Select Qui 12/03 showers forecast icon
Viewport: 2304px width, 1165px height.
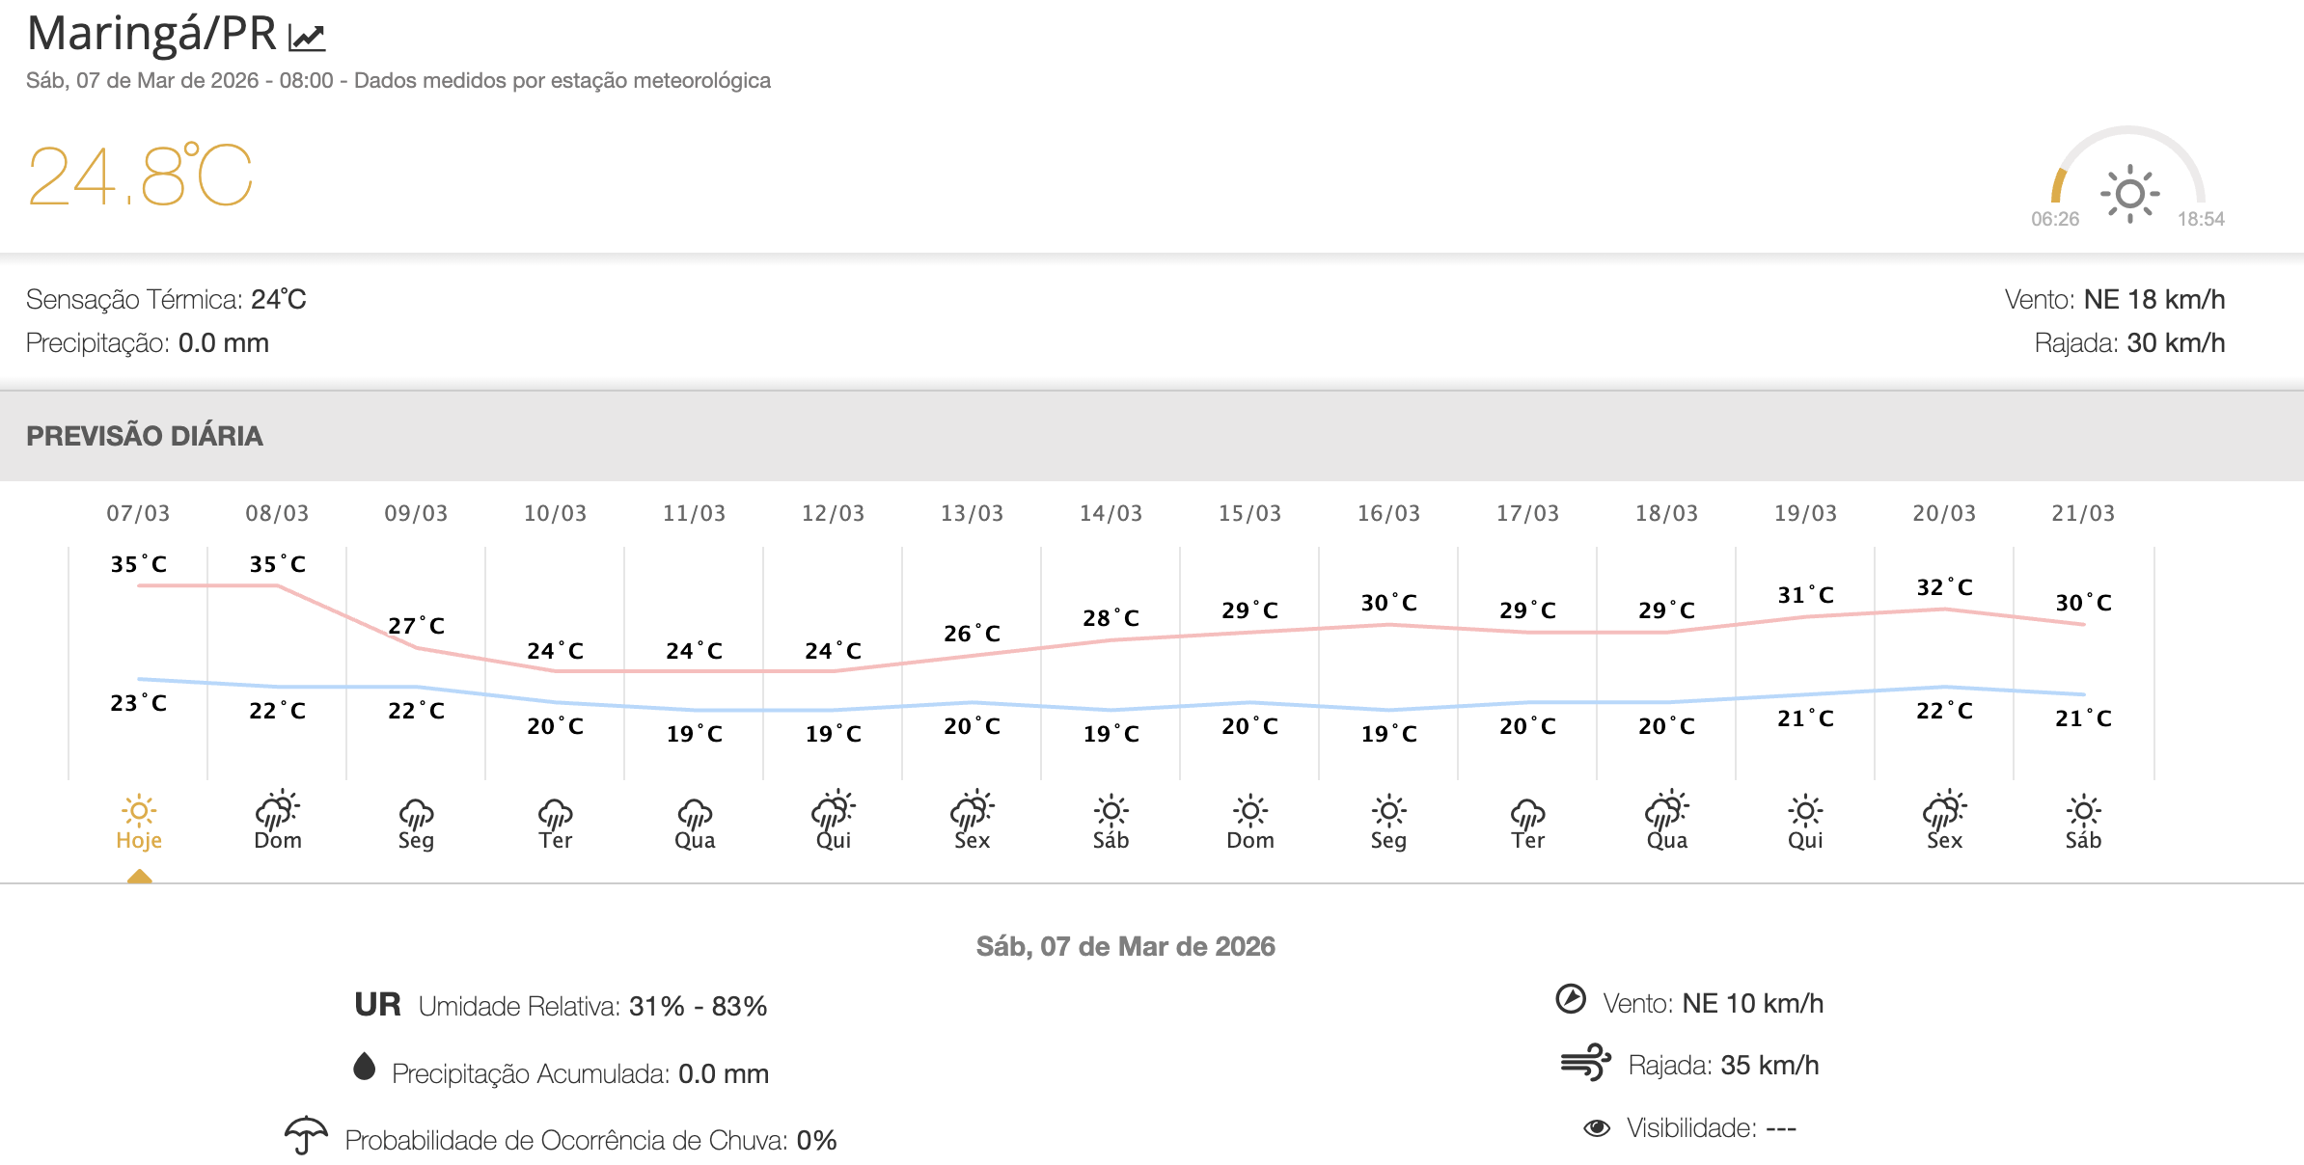point(834,811)
